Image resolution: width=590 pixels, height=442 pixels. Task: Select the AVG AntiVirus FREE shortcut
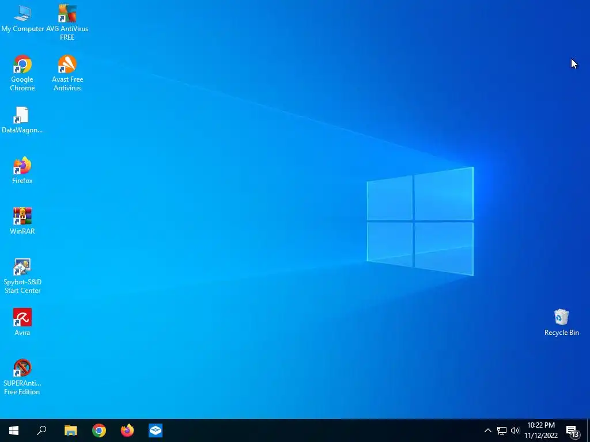[x=67, y=22]
